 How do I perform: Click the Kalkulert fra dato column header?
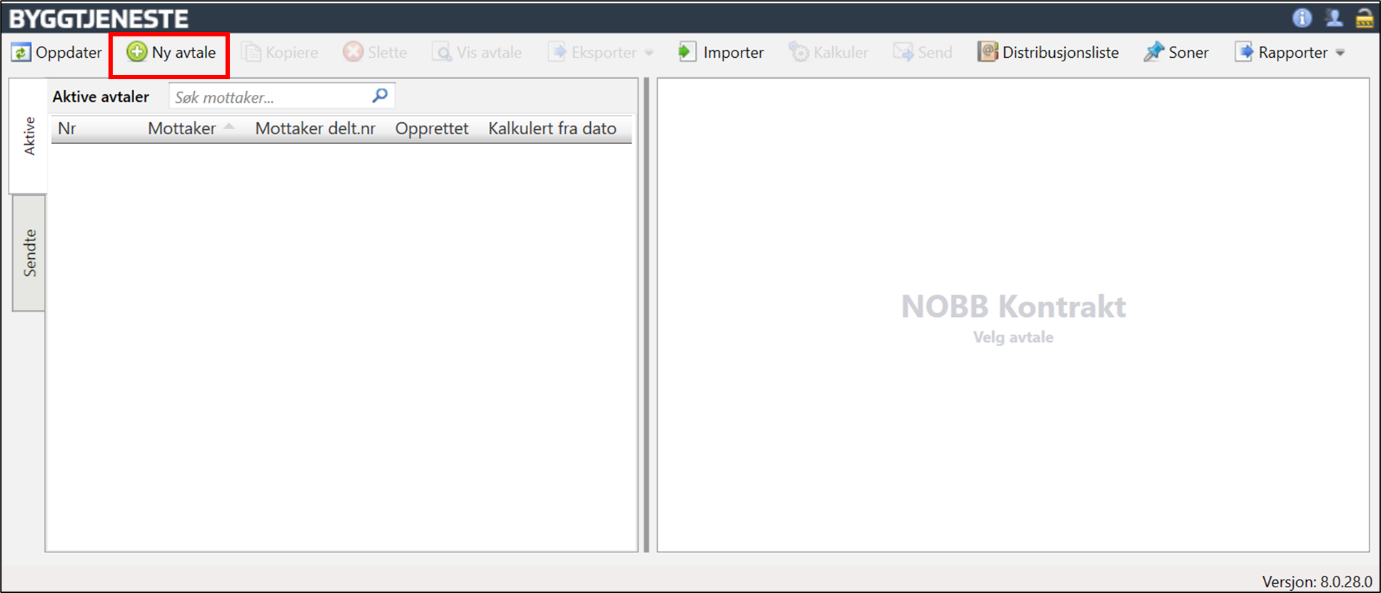tap(552, 128)
